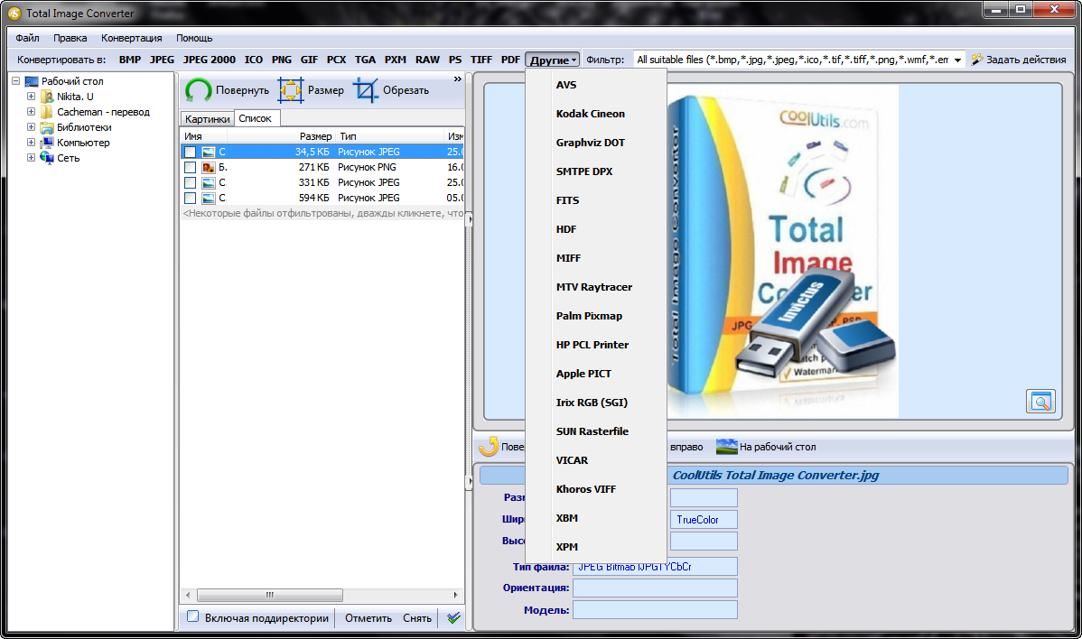1082x639 pixels.
Task: Switch to the Картинки tab
Action: click(x=207, y=118)
